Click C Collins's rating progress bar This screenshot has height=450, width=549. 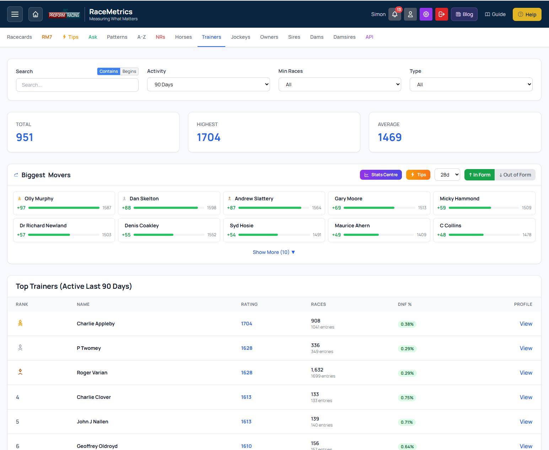tap(484, 235)
